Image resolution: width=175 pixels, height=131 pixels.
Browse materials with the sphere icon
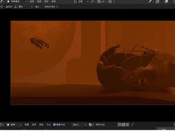[x=91, y=125]
